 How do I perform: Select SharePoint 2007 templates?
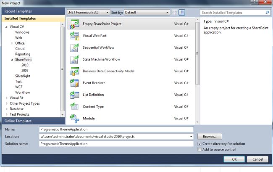(25, 71)
